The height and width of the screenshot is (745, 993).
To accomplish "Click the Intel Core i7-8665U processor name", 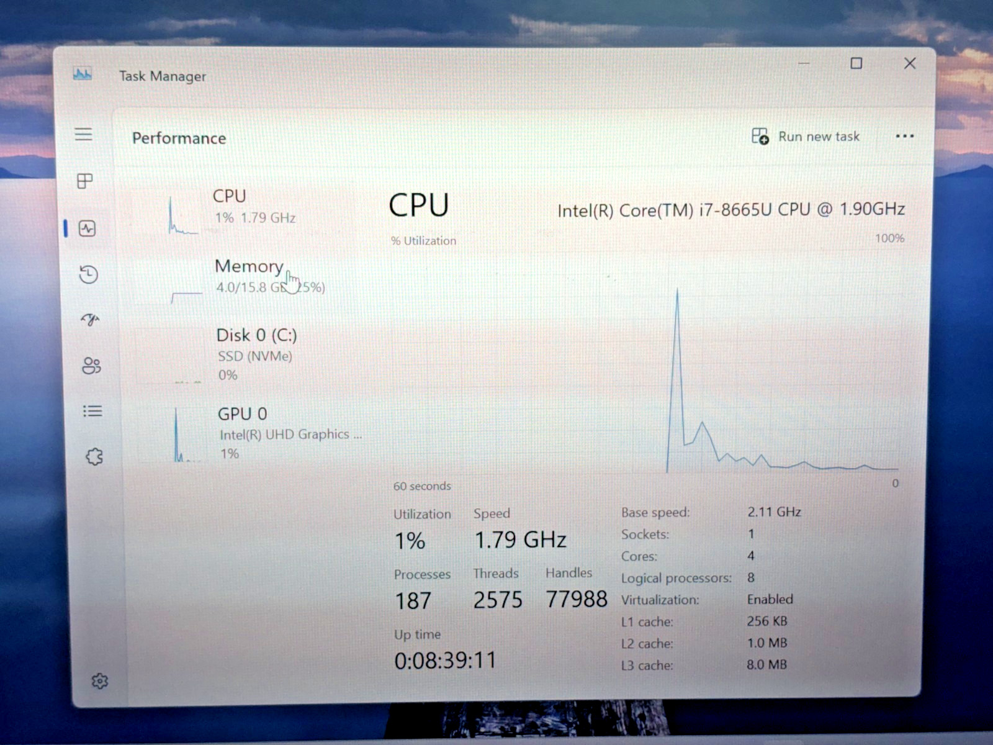I will pos(731,210).
